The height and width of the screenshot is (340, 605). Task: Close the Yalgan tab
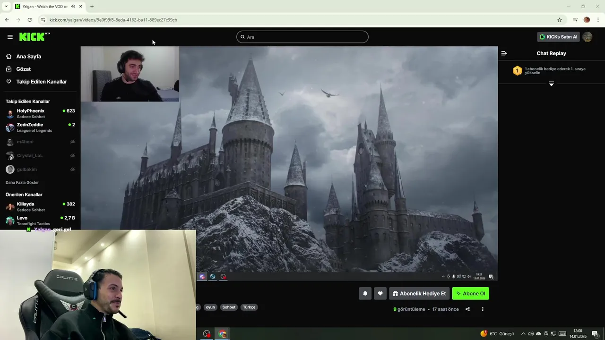(x=81, y=6)
